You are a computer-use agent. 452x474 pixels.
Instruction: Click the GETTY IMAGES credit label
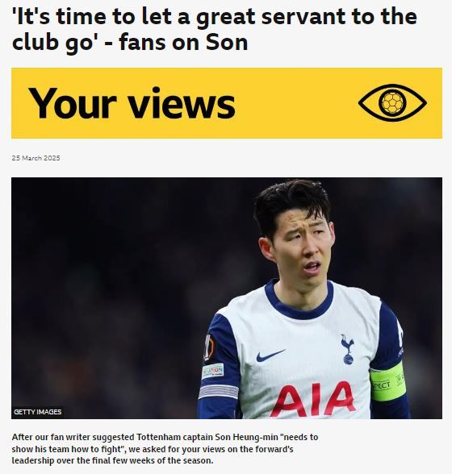(38, 412)
